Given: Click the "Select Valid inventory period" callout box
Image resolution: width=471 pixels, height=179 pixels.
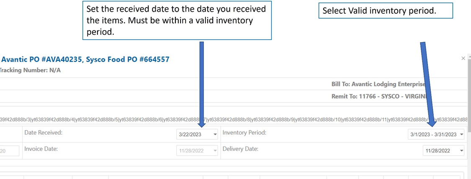Looking at the screenshot, I should tap(386, 11).
